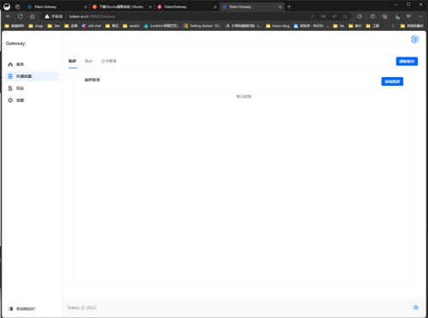This screenshot has height=318, width=428.
Task: Add this page to browser favorites star
Action: 345,16
